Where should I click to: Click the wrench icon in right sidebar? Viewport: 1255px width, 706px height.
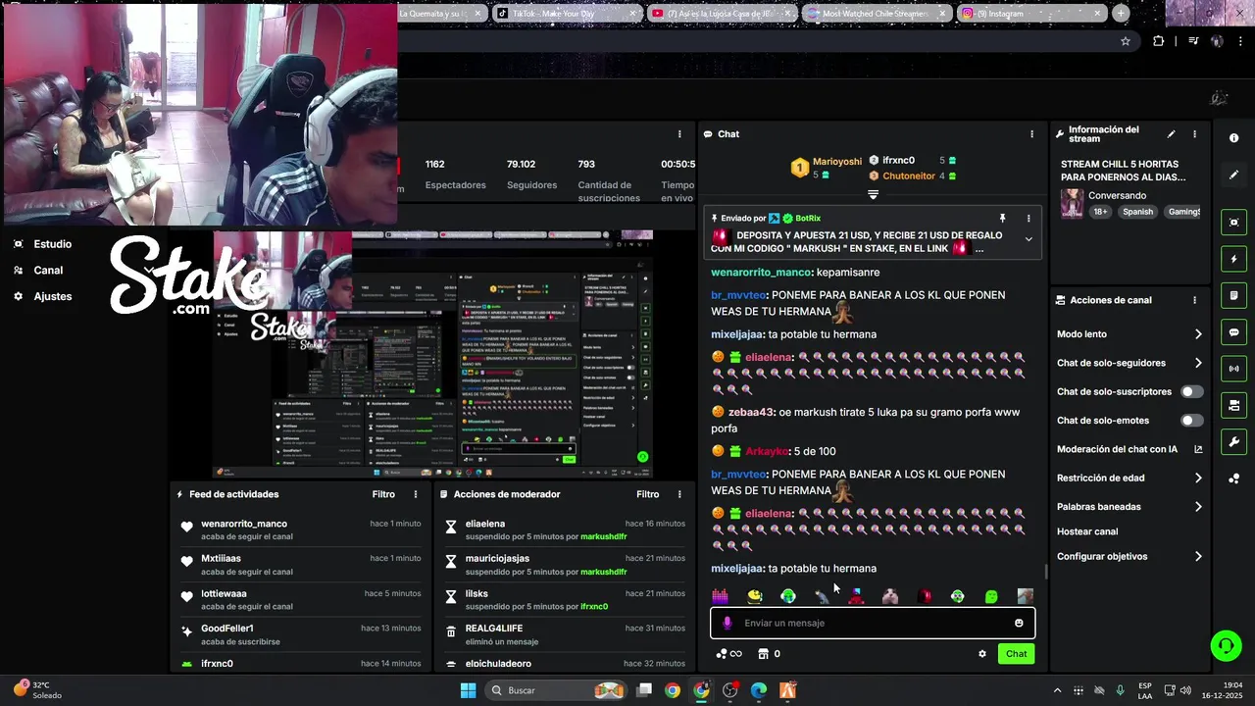click(1233, 441)
